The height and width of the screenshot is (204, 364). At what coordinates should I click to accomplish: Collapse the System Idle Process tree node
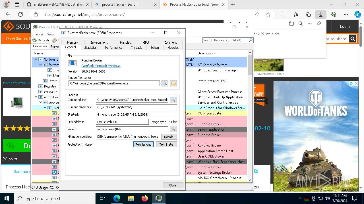click(x=36, y=59)
